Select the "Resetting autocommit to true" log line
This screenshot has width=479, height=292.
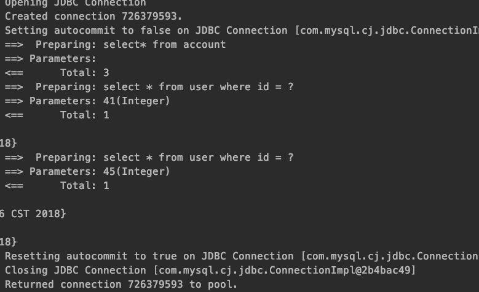(242, 256)
